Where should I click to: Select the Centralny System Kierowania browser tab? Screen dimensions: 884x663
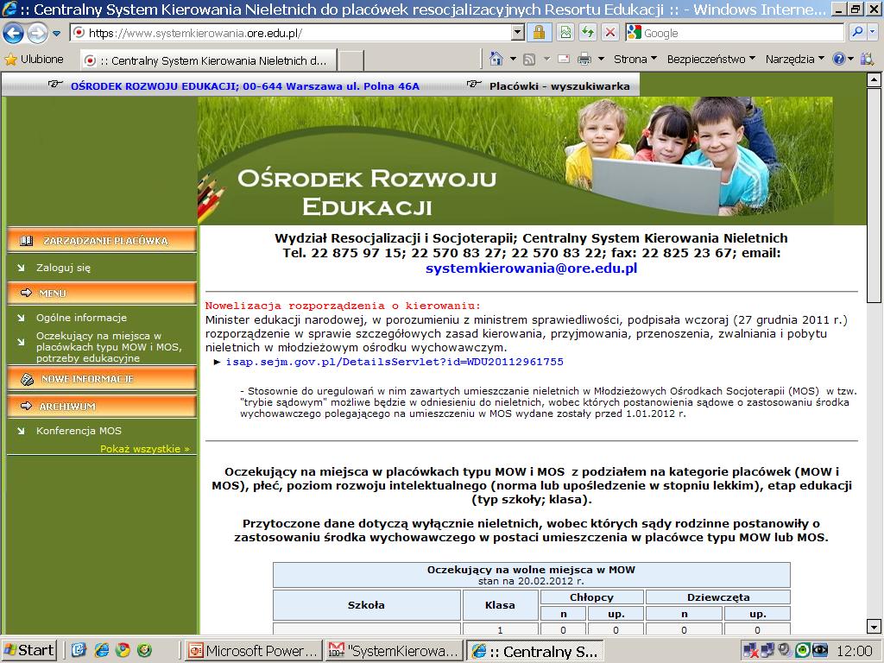point(209,60)
